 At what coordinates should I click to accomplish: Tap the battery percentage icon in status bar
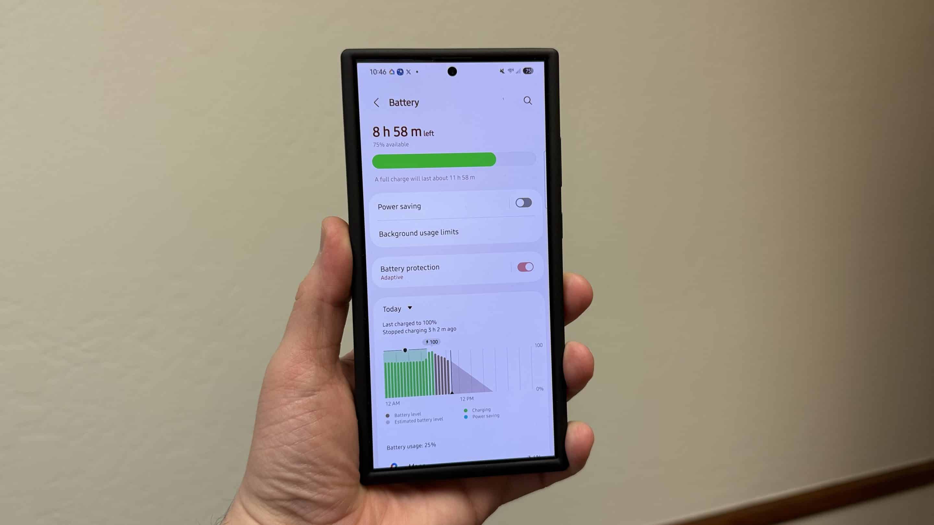[528, 71]
